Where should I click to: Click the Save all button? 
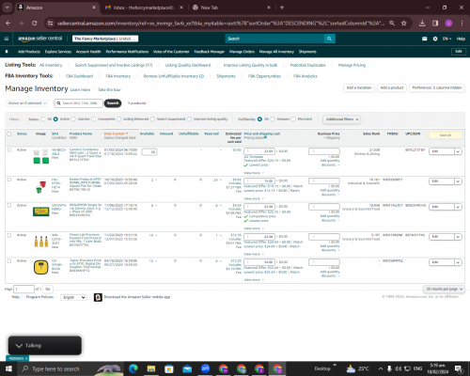[446, 135]
